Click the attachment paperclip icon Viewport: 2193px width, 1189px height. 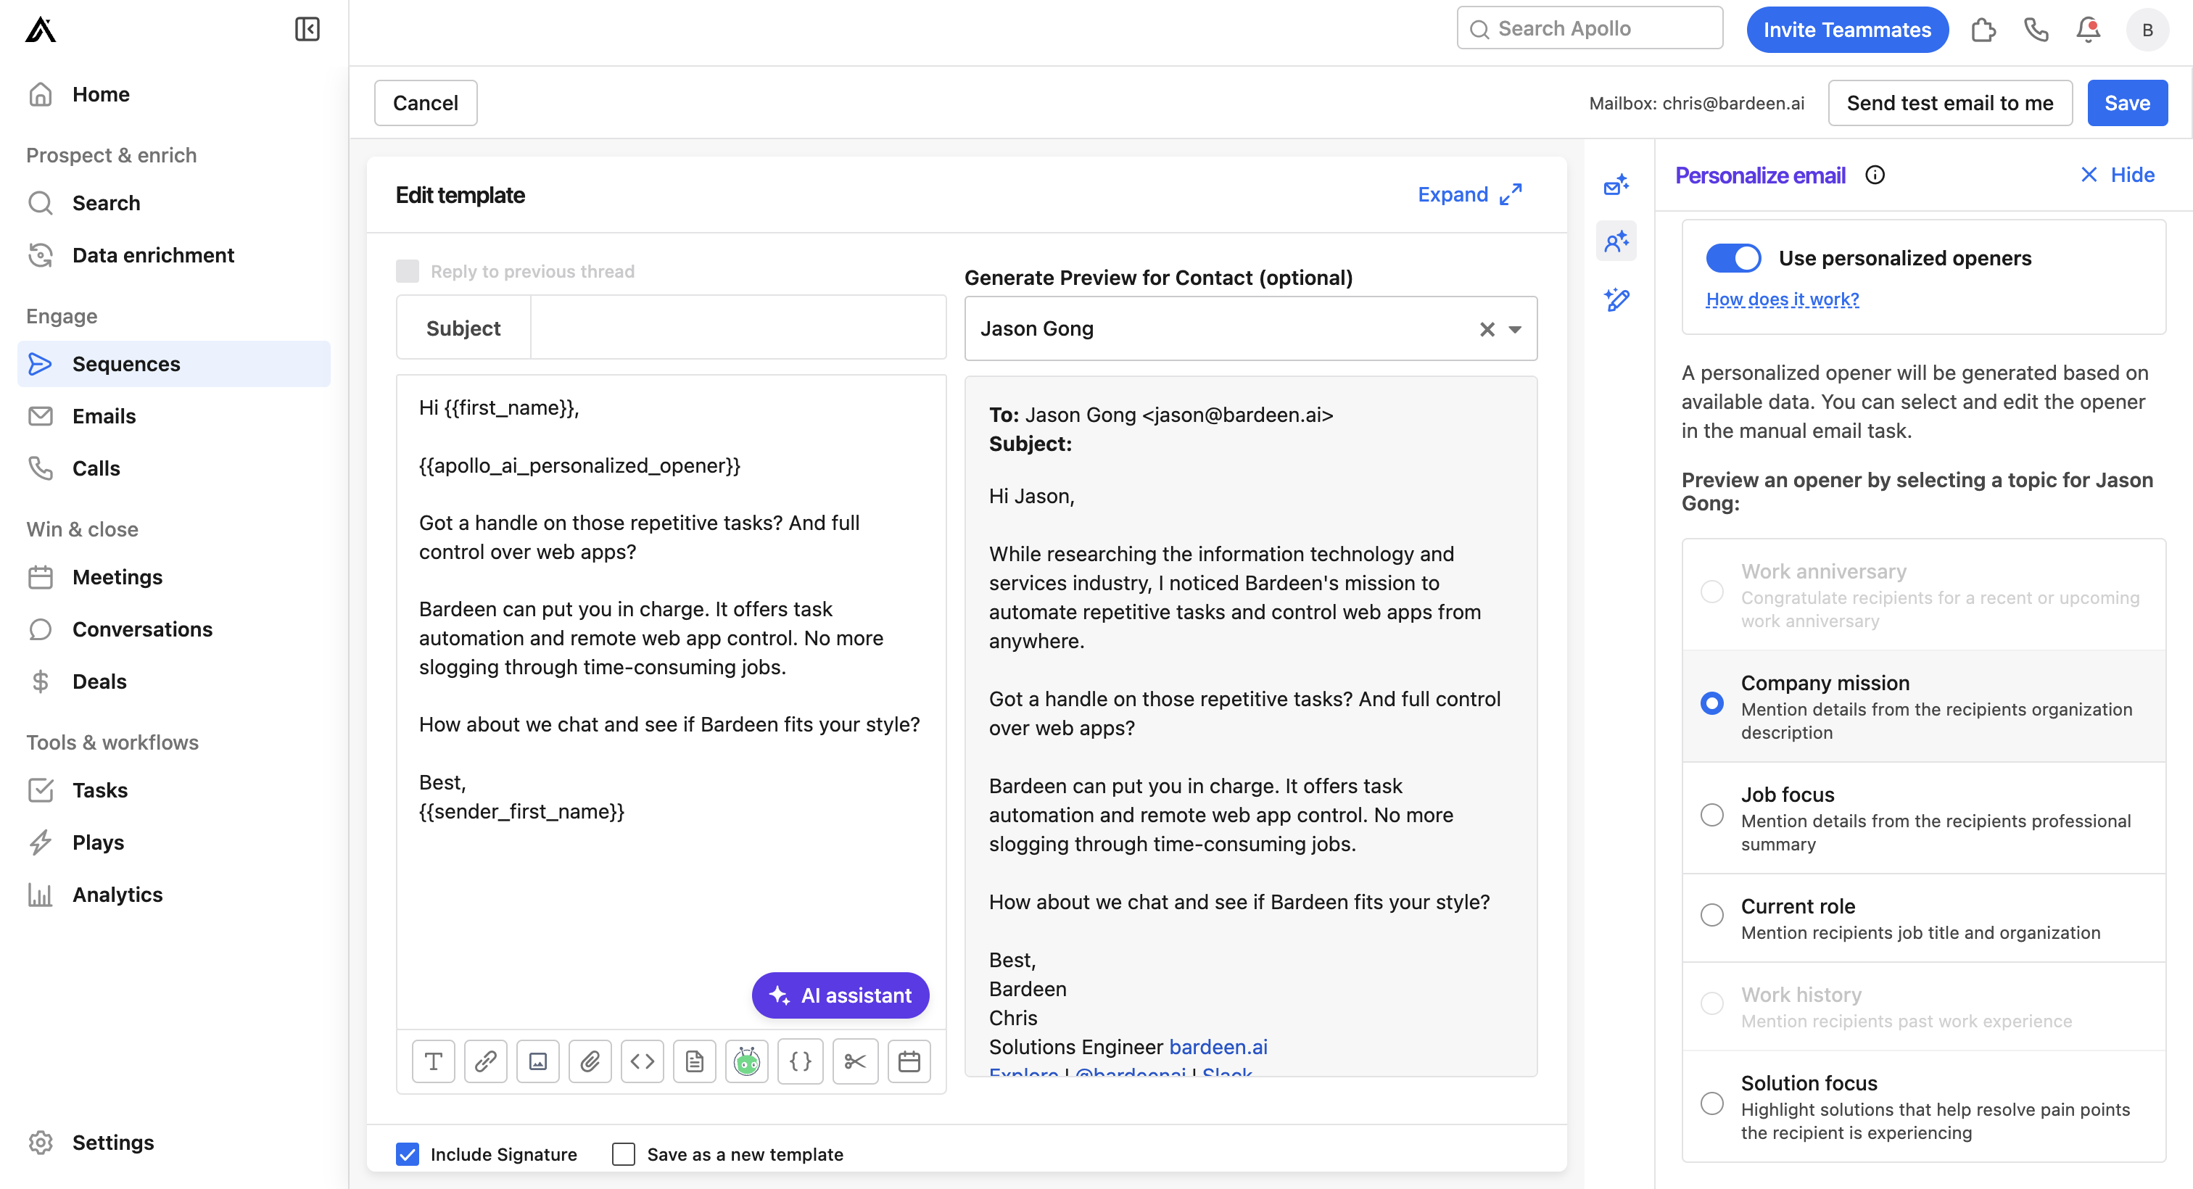tap(590, 1061)
